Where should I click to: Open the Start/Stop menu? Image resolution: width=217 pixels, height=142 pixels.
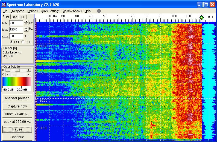point(17,11)
